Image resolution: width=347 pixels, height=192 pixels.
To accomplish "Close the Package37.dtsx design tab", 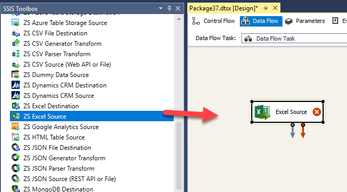I will pos(275,8).
